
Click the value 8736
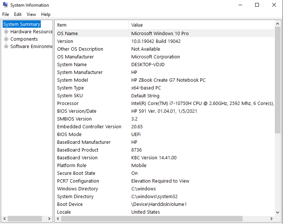pos(136,150)
